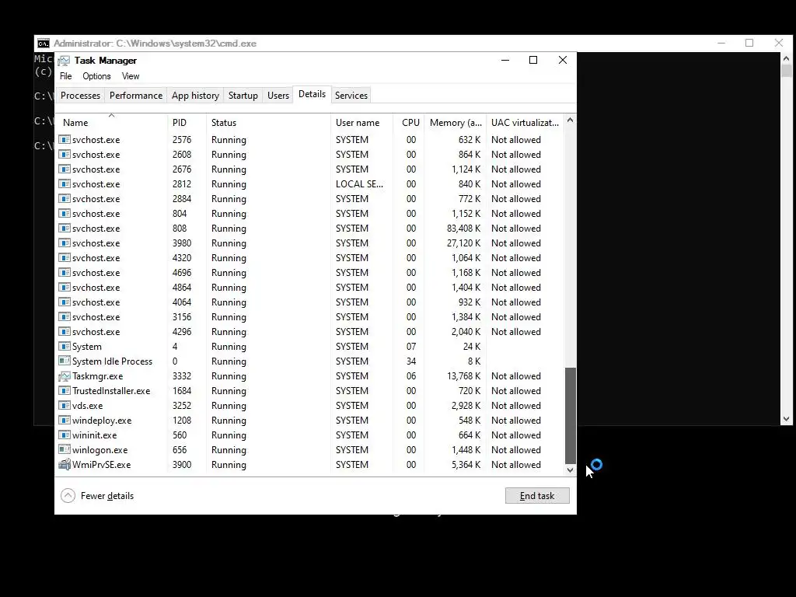
Task: Click the icon of svchost.exe PID 2608
Action: tap(64, 155)
